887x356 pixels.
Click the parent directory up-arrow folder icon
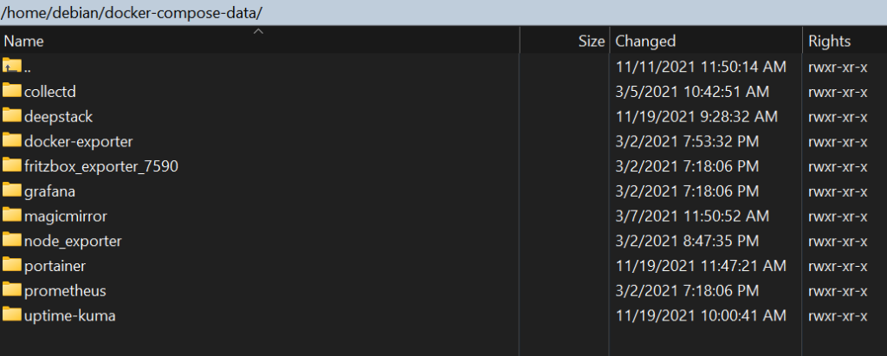pos(11,66)
